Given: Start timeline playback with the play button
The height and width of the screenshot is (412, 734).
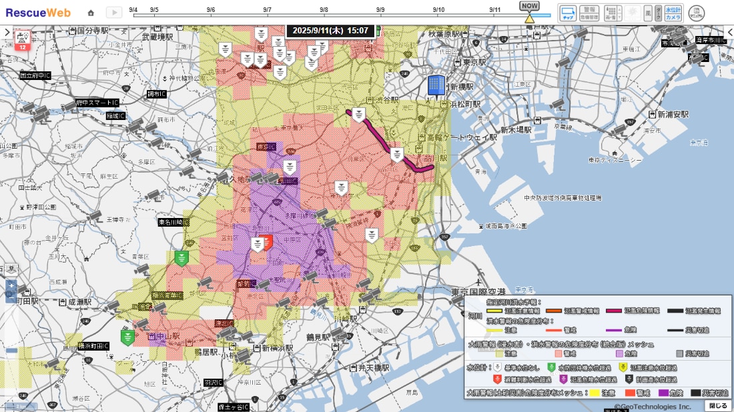Looking at the screenshot, I should 113,13.
